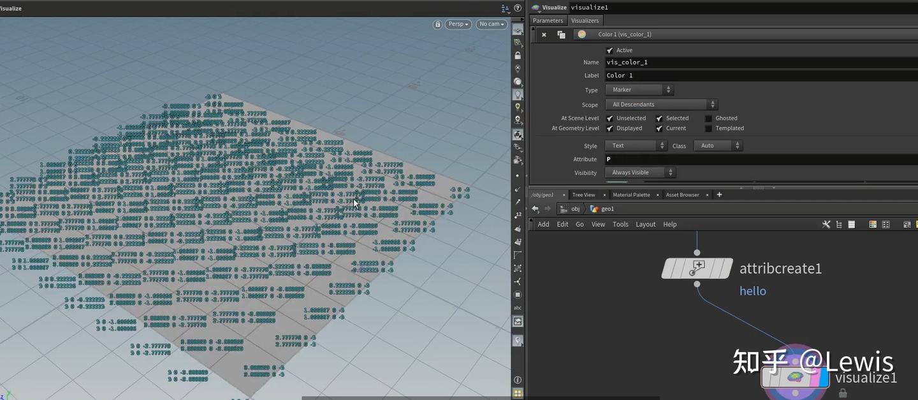The width and height of the screenshot is (918, 400).
Task: Open the Persp view dropdown
Action: [x=458, y=24]
